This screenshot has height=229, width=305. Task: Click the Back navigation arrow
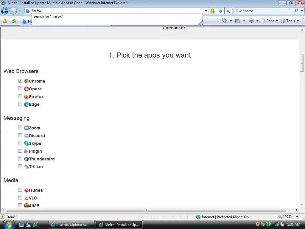5,11
